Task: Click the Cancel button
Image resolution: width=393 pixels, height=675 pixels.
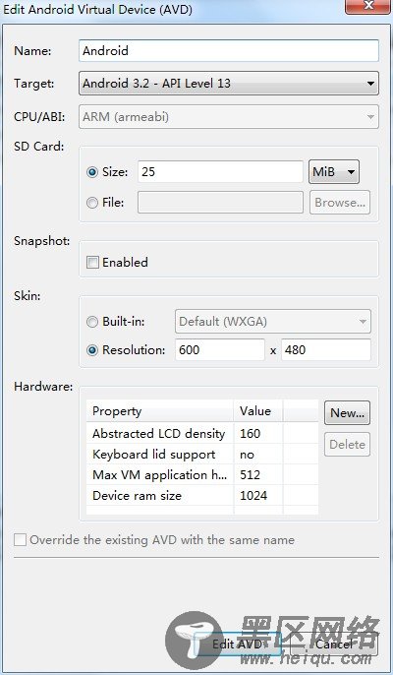Action: click(x=334, y=644)
